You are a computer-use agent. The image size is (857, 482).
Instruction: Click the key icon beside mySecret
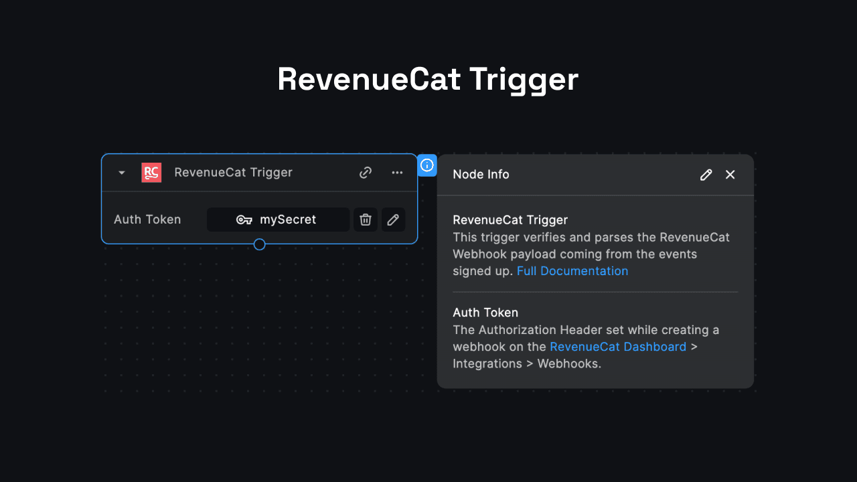coord(244,220)
